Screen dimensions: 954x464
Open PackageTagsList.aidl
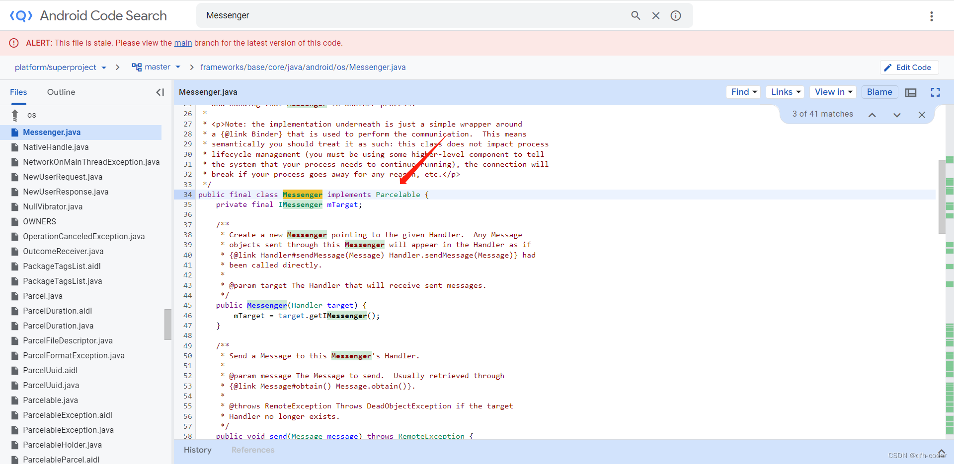(x=62, y=266)
